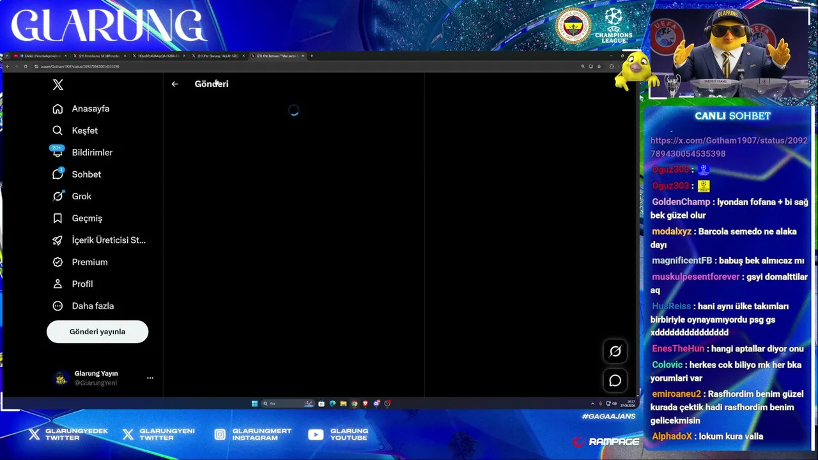Screen dimensions: 818x460
Task: Go to Anasayfa in the X sidebar
Action: [81, 109]
